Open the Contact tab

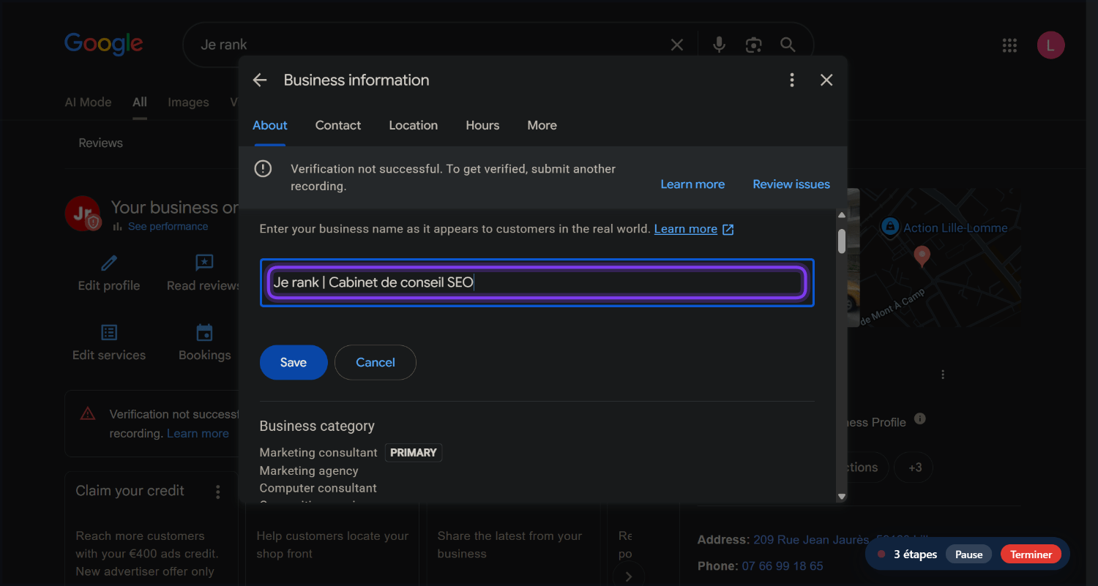[338, 126]
